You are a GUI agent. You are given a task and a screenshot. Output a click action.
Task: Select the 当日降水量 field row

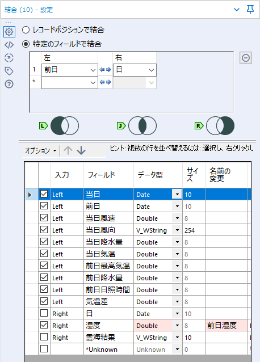click(x=138, y=242)
